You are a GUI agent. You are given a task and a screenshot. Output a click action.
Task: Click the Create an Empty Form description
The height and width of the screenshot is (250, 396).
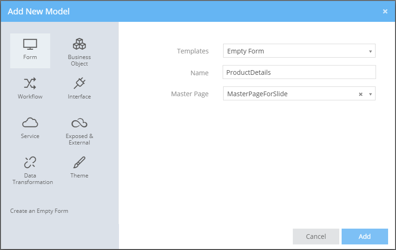(x=39, y=211)
